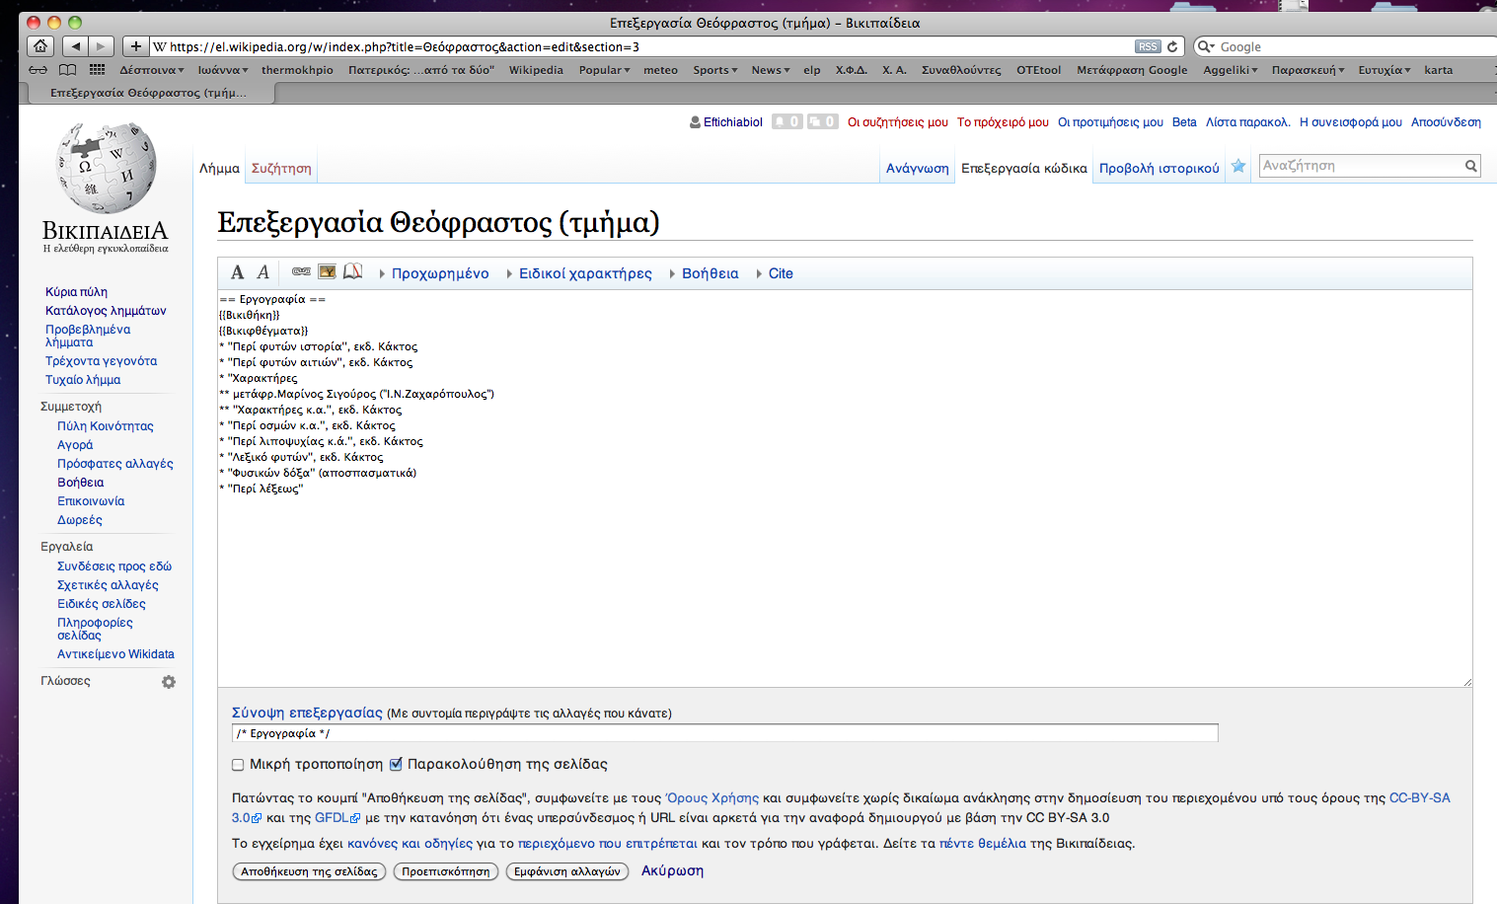Open the languages settings gear icon

click(x=169, y=682)
